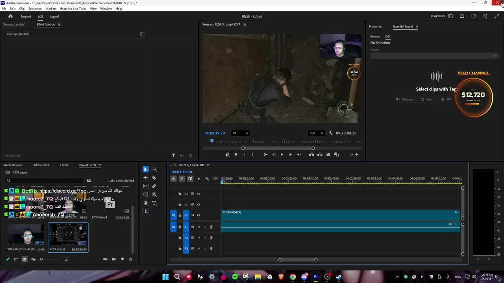Toggle Snap in timeline

click(x=182, y=179)
